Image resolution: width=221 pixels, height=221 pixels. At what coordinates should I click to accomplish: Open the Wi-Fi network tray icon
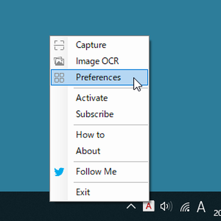(185, 207)
